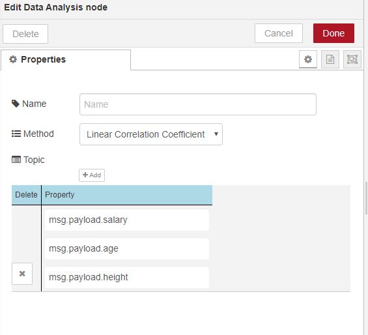The height and width of the screenshot is (335, 368).
Task: Click the Done button
Action: click(x=333, y=33)
